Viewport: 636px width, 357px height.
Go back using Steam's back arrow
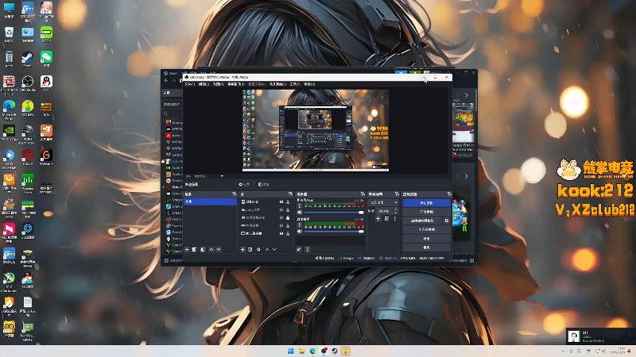point(166,81)
